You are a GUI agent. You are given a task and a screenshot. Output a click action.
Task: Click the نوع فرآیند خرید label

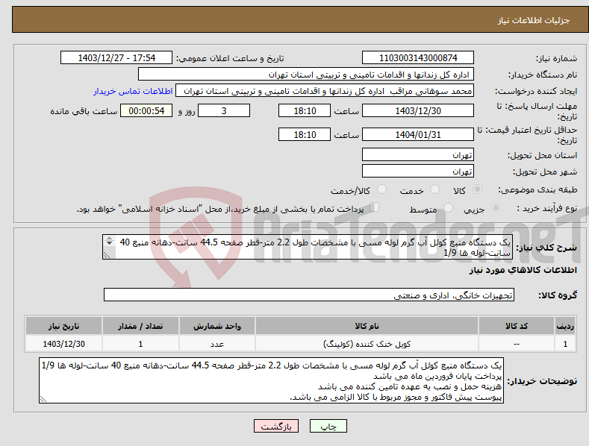547,208
